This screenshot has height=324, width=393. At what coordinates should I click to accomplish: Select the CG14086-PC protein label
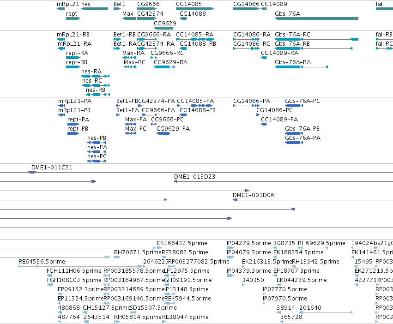(x=274, y=110)
